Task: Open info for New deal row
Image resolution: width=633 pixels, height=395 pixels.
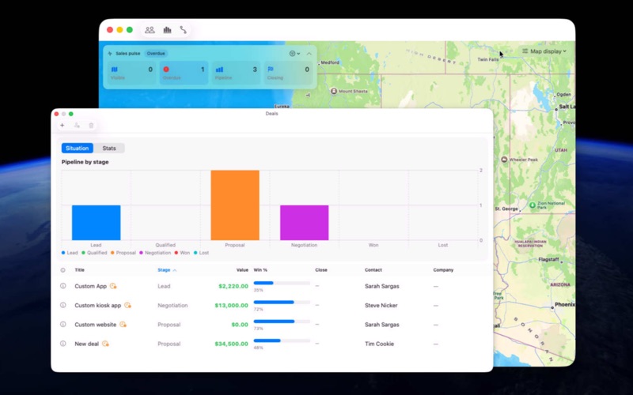Action: 63,344
